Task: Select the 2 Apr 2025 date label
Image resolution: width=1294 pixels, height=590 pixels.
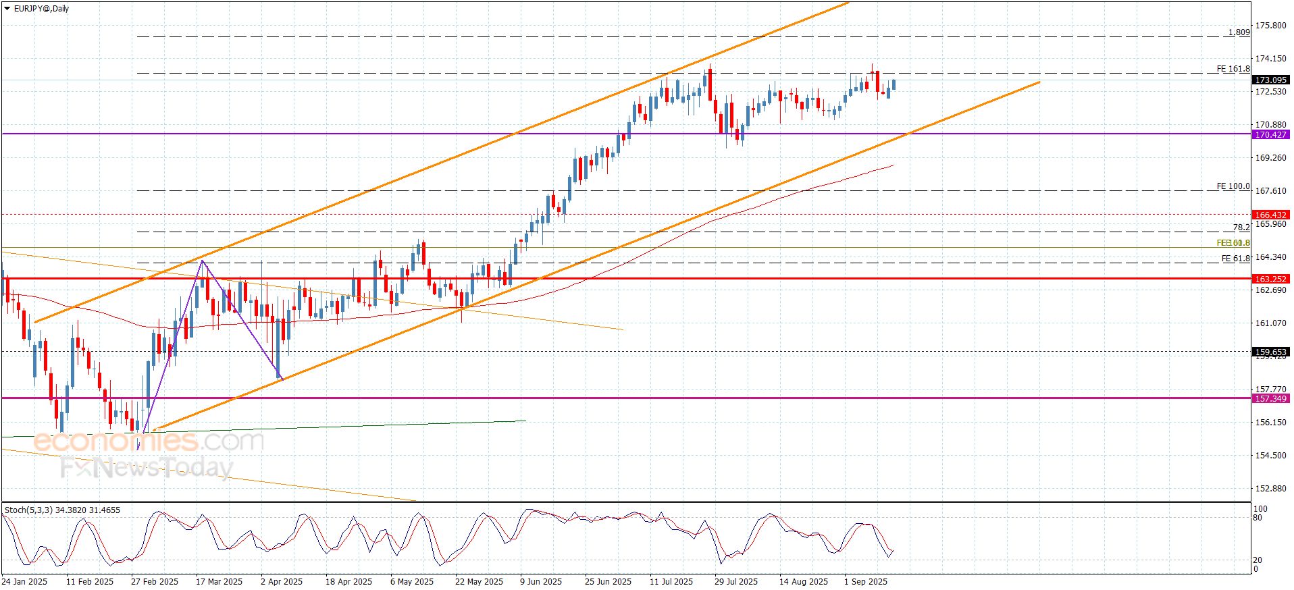Action: [282, 581]
